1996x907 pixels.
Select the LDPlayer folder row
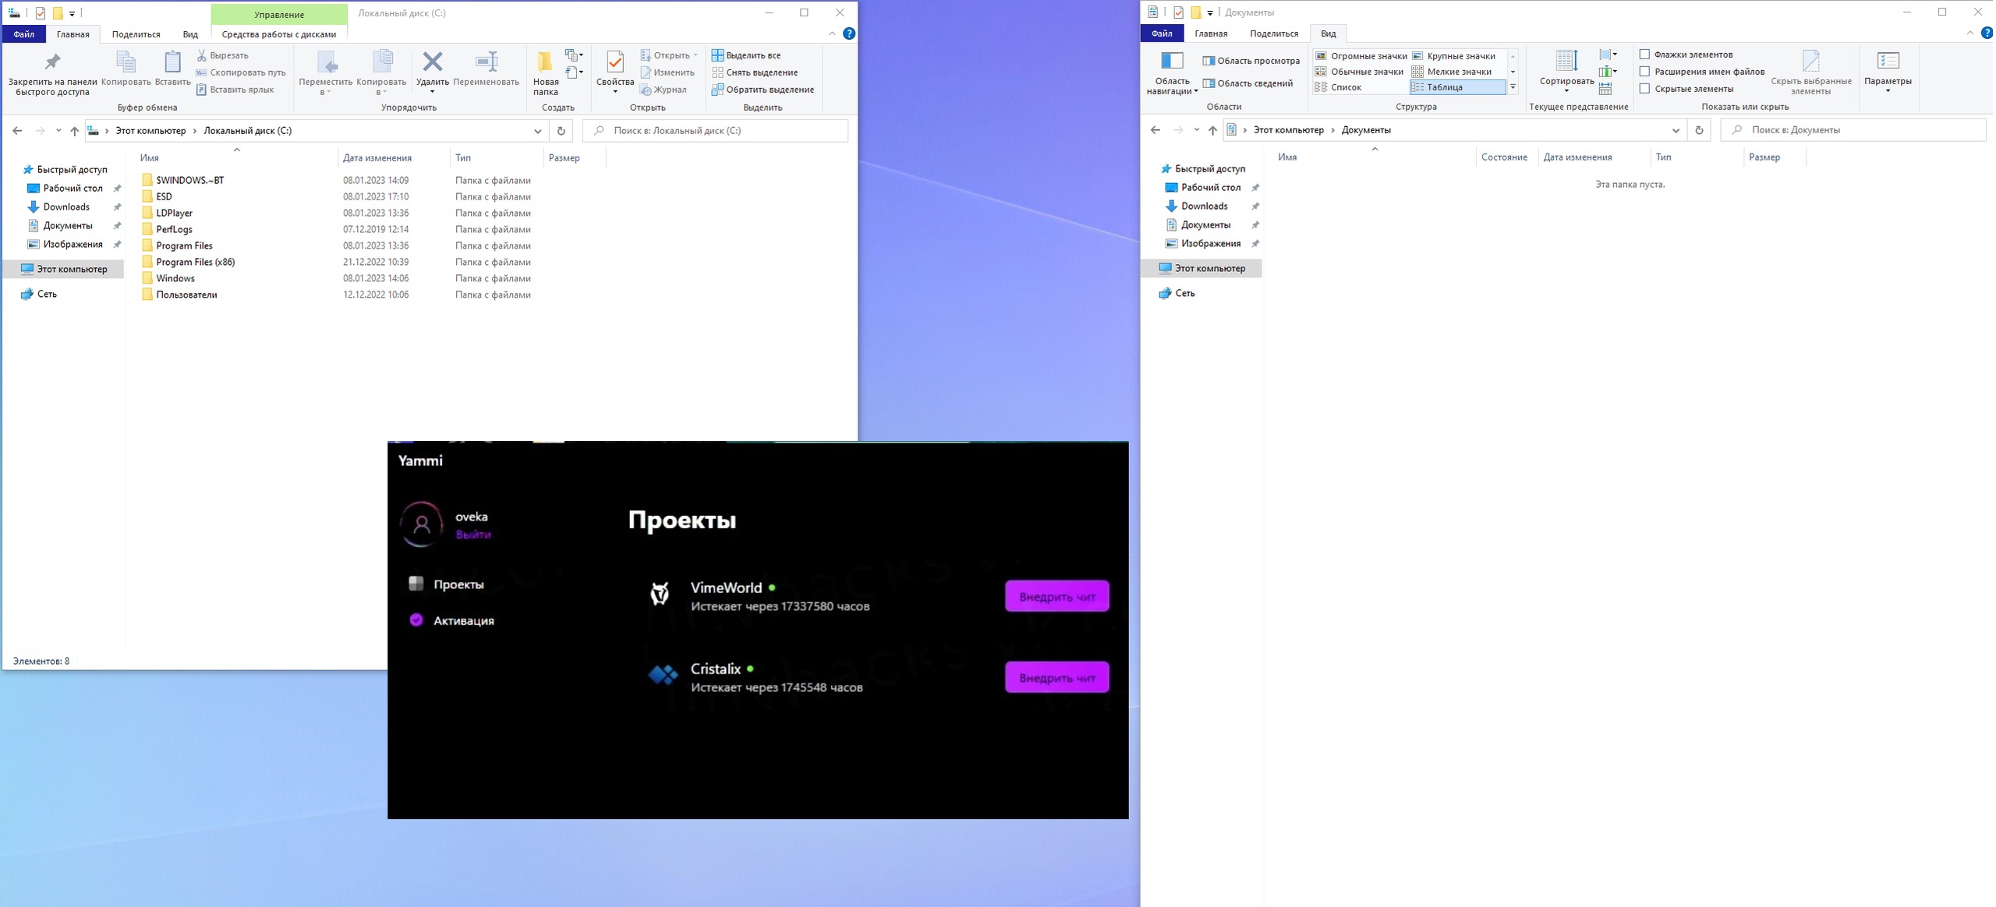[335, 213]
